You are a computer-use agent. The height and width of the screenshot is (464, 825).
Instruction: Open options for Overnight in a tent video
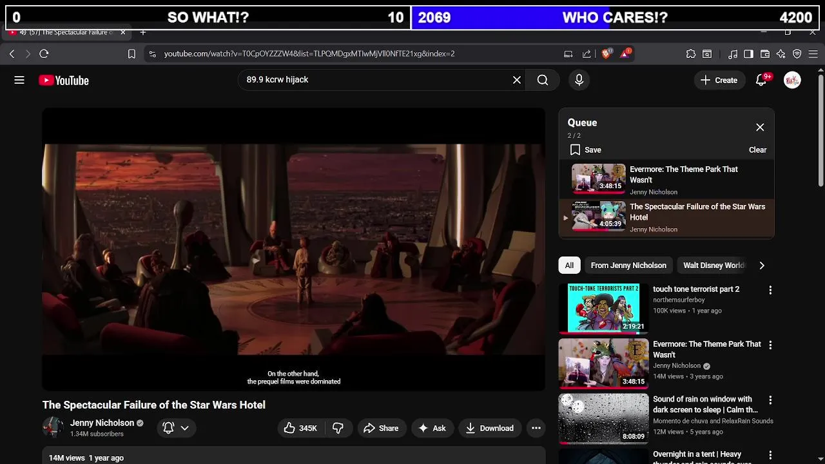point(770,456)
